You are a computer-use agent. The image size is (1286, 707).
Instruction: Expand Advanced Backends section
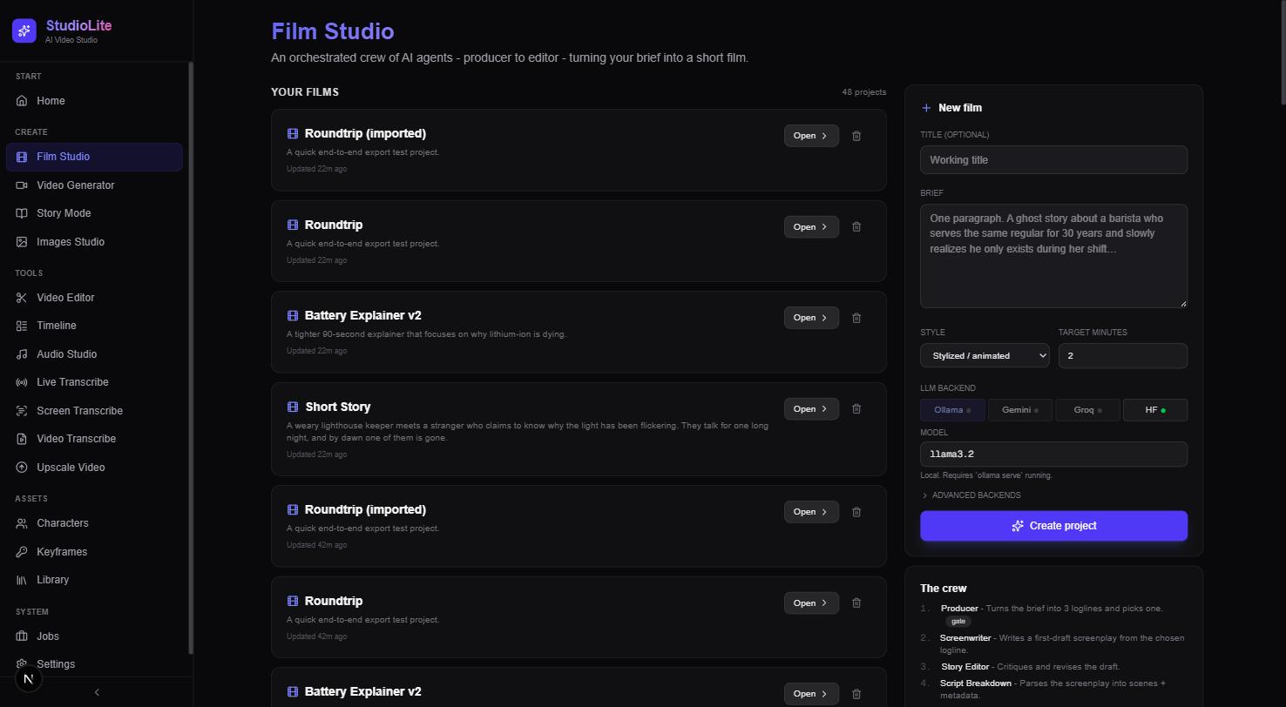point(971,495)
